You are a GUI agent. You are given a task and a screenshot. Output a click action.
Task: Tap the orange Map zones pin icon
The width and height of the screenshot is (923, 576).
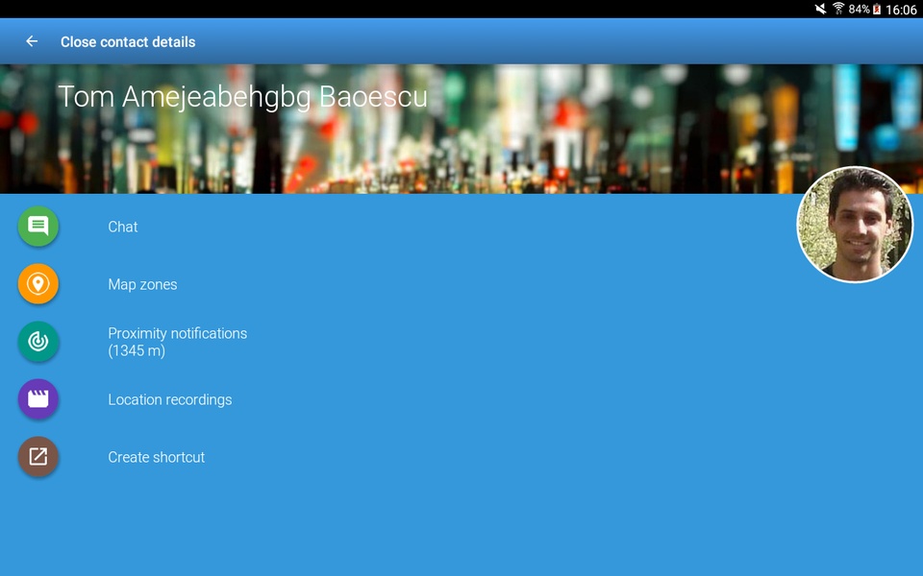point(38,284)
